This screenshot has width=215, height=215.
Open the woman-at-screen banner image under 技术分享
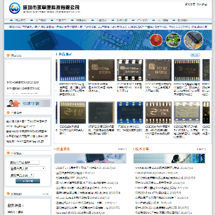pyautogui.click(x=169, y=158)
